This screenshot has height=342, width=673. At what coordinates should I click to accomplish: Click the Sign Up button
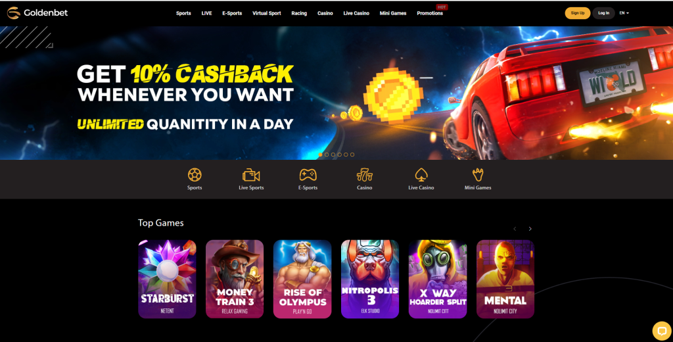(577, 13)
